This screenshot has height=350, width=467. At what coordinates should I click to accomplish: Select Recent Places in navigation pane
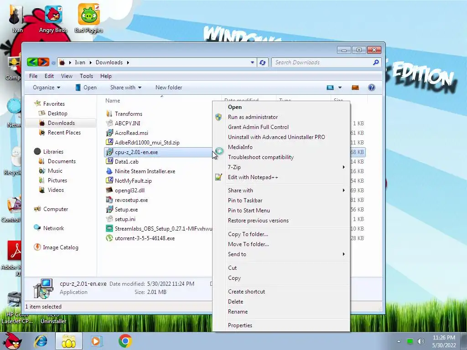64,133
